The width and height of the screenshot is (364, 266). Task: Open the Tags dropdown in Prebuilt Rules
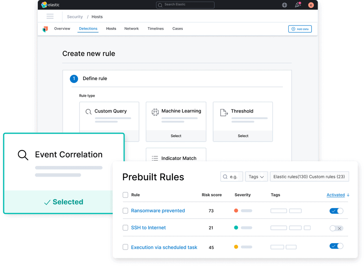pos(256,176)
